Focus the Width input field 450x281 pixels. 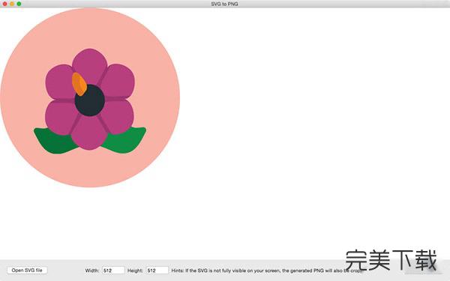[113, 271]
